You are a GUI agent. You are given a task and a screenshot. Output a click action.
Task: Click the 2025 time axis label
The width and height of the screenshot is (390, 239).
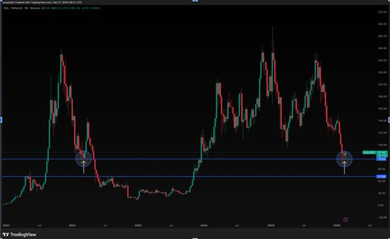[x=271, y=226]
